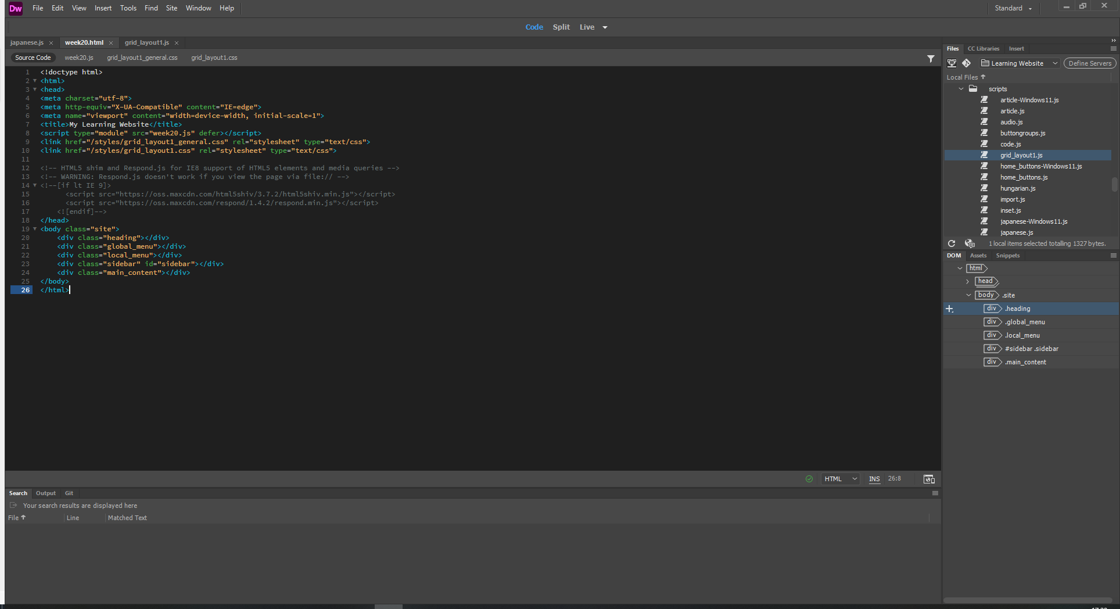
Task: Open the code filter funnel icon
Action: [x=931, y=59]
